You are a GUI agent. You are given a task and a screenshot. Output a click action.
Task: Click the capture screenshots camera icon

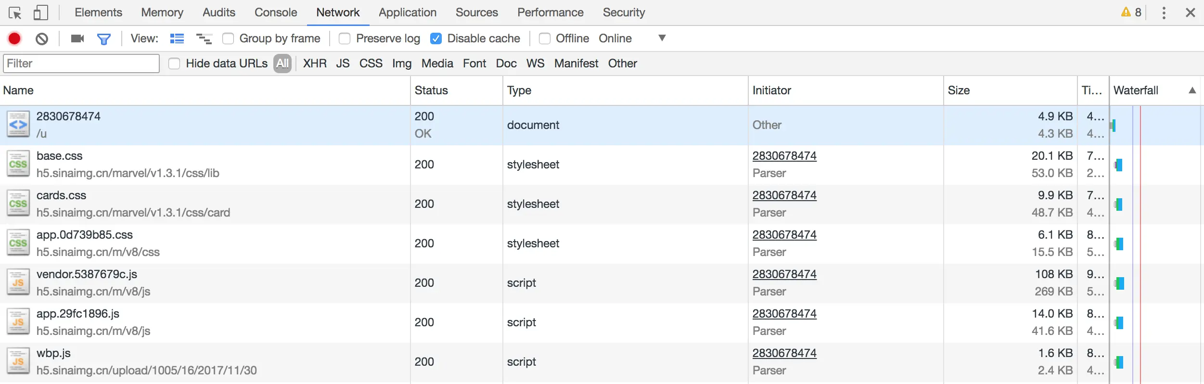pos(77,38)
